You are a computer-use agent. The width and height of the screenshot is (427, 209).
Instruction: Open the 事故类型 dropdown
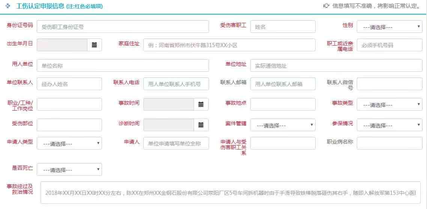(390, 104)
